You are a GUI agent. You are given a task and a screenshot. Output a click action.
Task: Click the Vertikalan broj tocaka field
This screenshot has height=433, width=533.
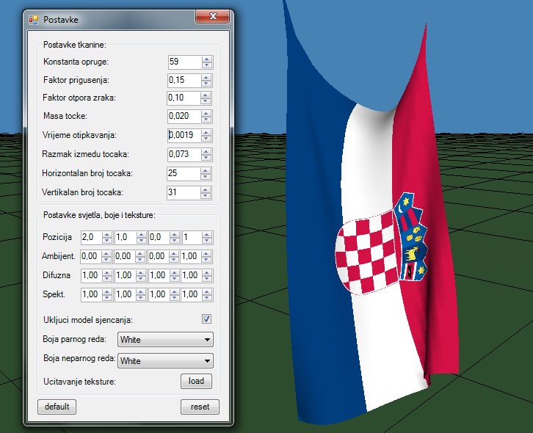pyautogui.click(x=184, y=192)
